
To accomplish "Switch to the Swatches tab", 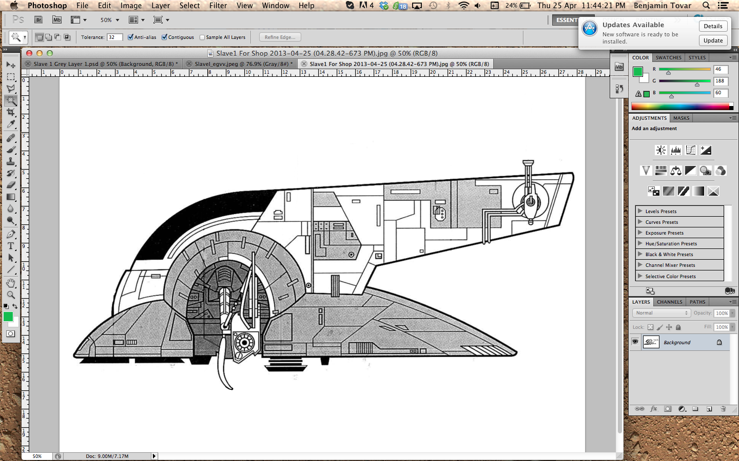I will click(668, 57).
